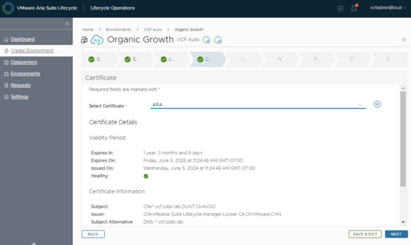This screenshot has width=411, height=245.
Task: Collapse the sidebar with double-chevron icon
Action: coord(67,24)
